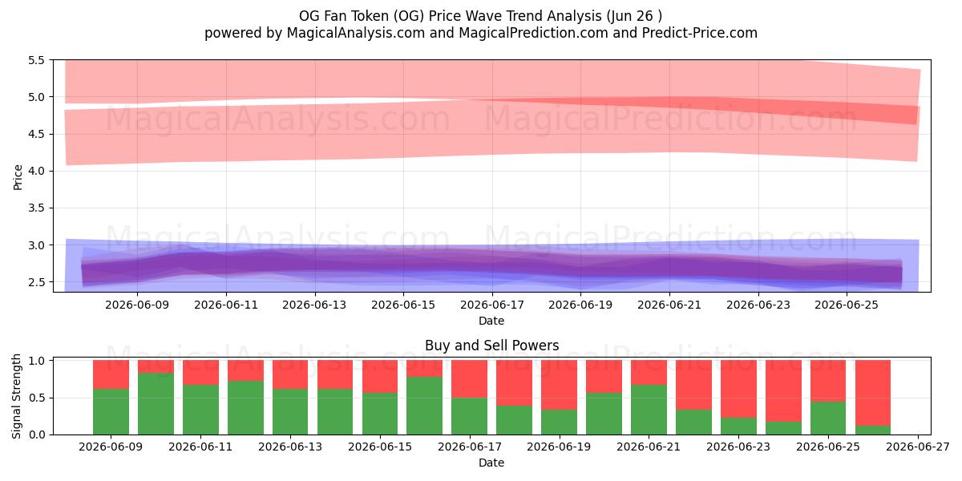Click the 5.0 tick on the Price axis
The height and width of the screenshot is (481, 962).
(x=35, y=97)
